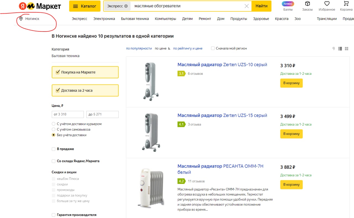The width and height of the screenshot is (354, 218).
Task: Toggle Доставка за 2 часа checkbox
Action: click(58, 90)
